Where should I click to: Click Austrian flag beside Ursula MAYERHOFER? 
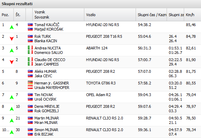click(30, 87)
